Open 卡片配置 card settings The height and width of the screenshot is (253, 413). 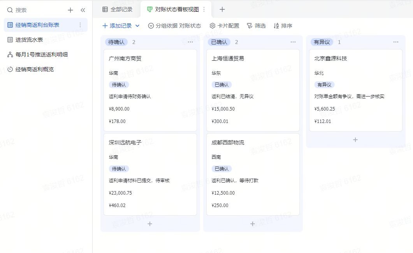225,26
